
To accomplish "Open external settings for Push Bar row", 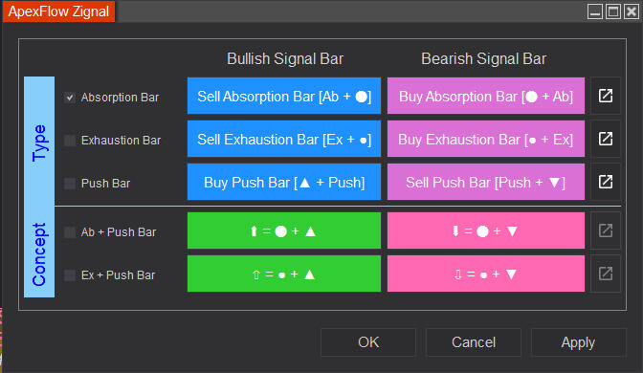I will (x=606, y=182).
